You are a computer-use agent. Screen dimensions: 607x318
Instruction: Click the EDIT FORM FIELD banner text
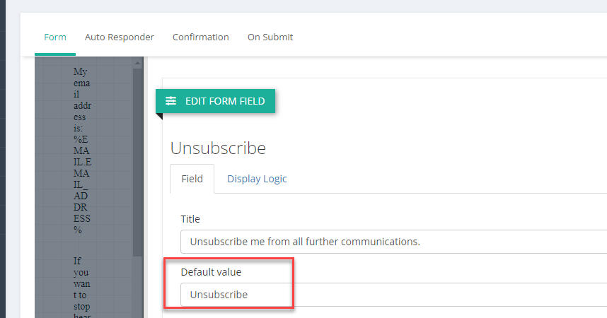tap(225, 101)
